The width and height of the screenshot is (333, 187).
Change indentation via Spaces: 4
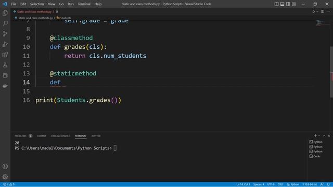pos(259,184)
